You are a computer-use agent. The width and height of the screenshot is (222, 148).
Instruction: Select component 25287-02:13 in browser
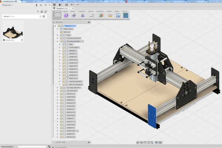click(73, 78)
